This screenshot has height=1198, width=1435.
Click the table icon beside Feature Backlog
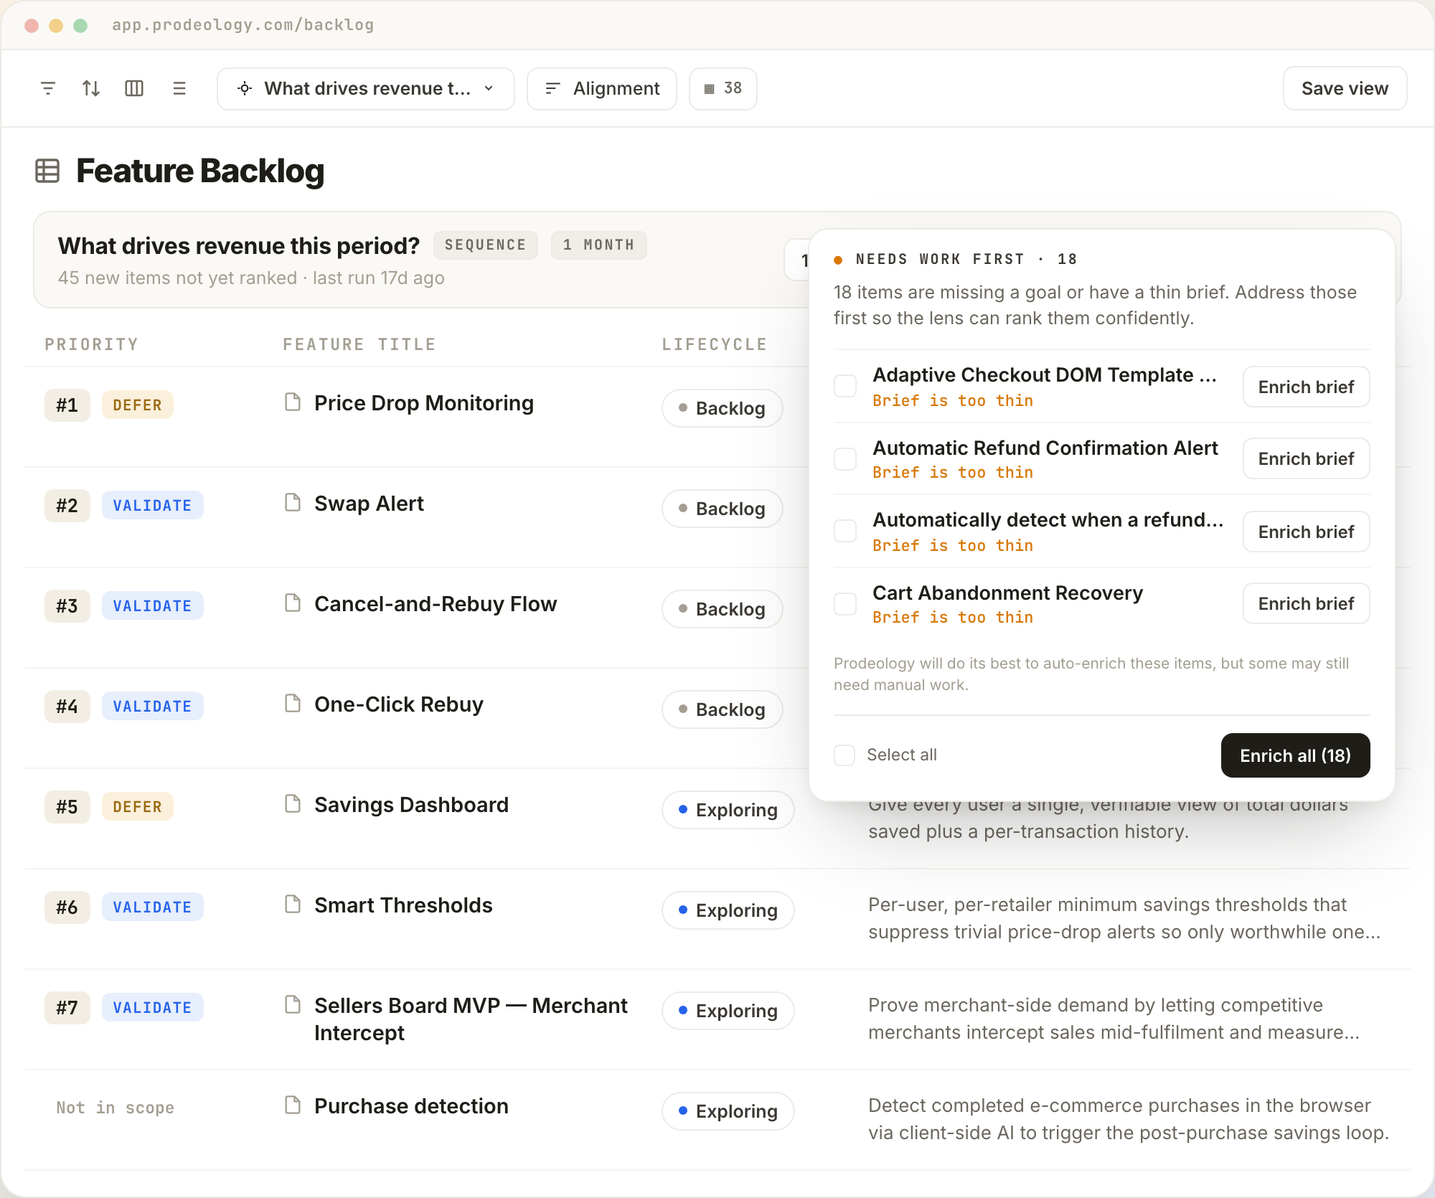[x=47, y=171]
